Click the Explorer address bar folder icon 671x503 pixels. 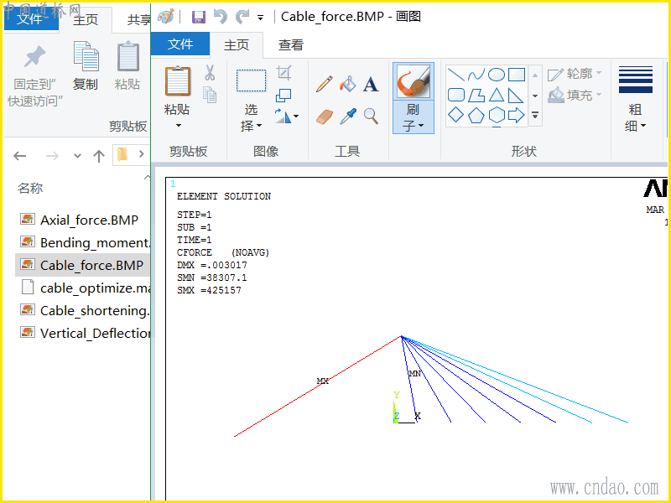pos(122,154)
